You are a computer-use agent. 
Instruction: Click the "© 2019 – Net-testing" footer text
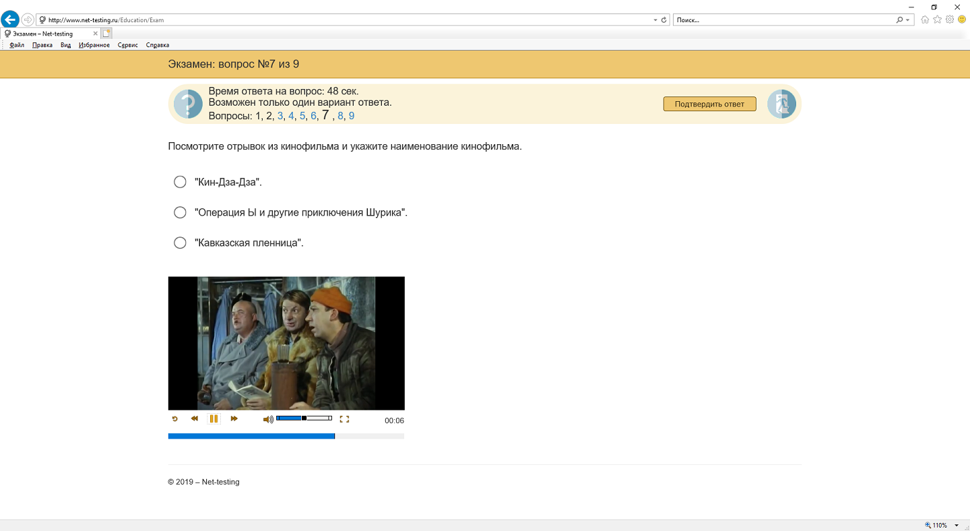point(203,482)
